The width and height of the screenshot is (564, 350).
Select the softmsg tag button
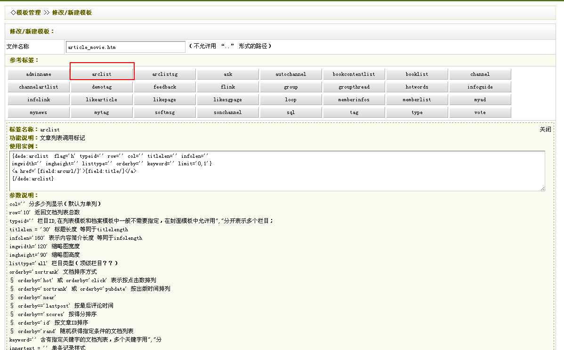(x=165, y=112)
